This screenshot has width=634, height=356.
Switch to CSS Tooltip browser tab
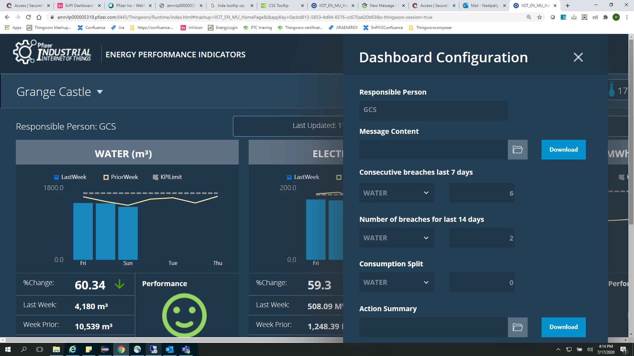pos(278,6)
